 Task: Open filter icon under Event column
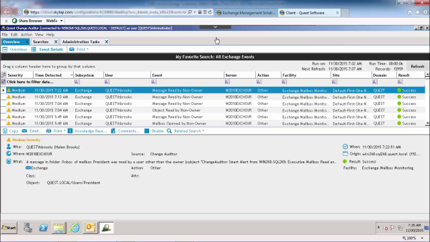point(153,82)
